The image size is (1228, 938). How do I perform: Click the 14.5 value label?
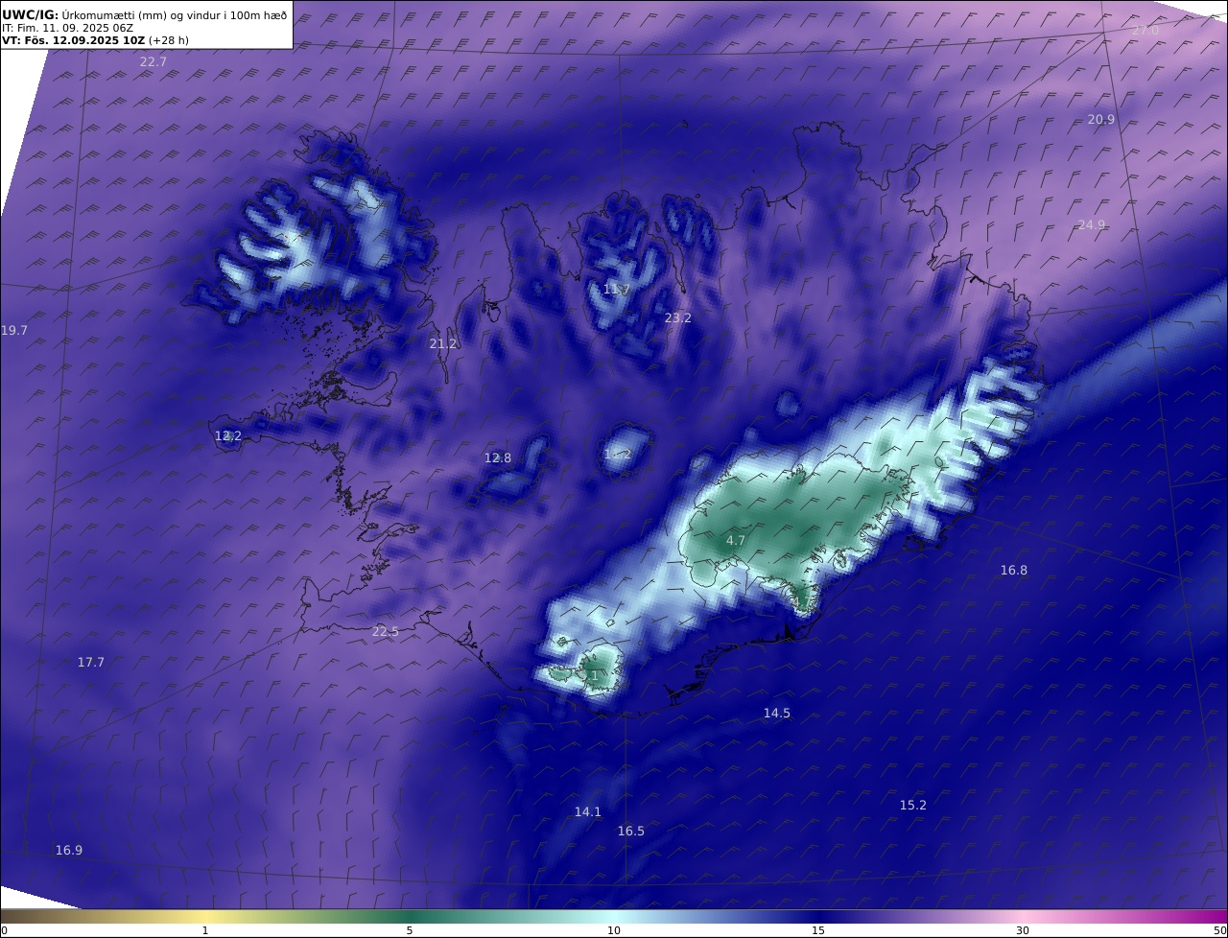pos(777,714)
